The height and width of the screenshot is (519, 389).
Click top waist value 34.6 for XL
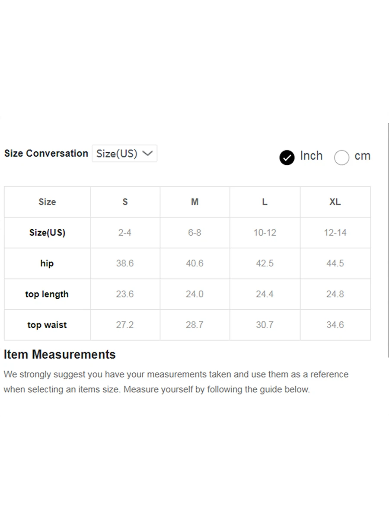(335, 325)
